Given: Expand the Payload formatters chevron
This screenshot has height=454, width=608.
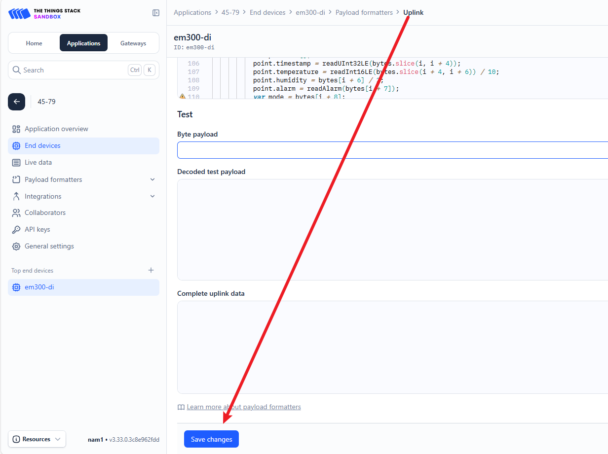Looking at the screenshot, I should coord(152,179).
